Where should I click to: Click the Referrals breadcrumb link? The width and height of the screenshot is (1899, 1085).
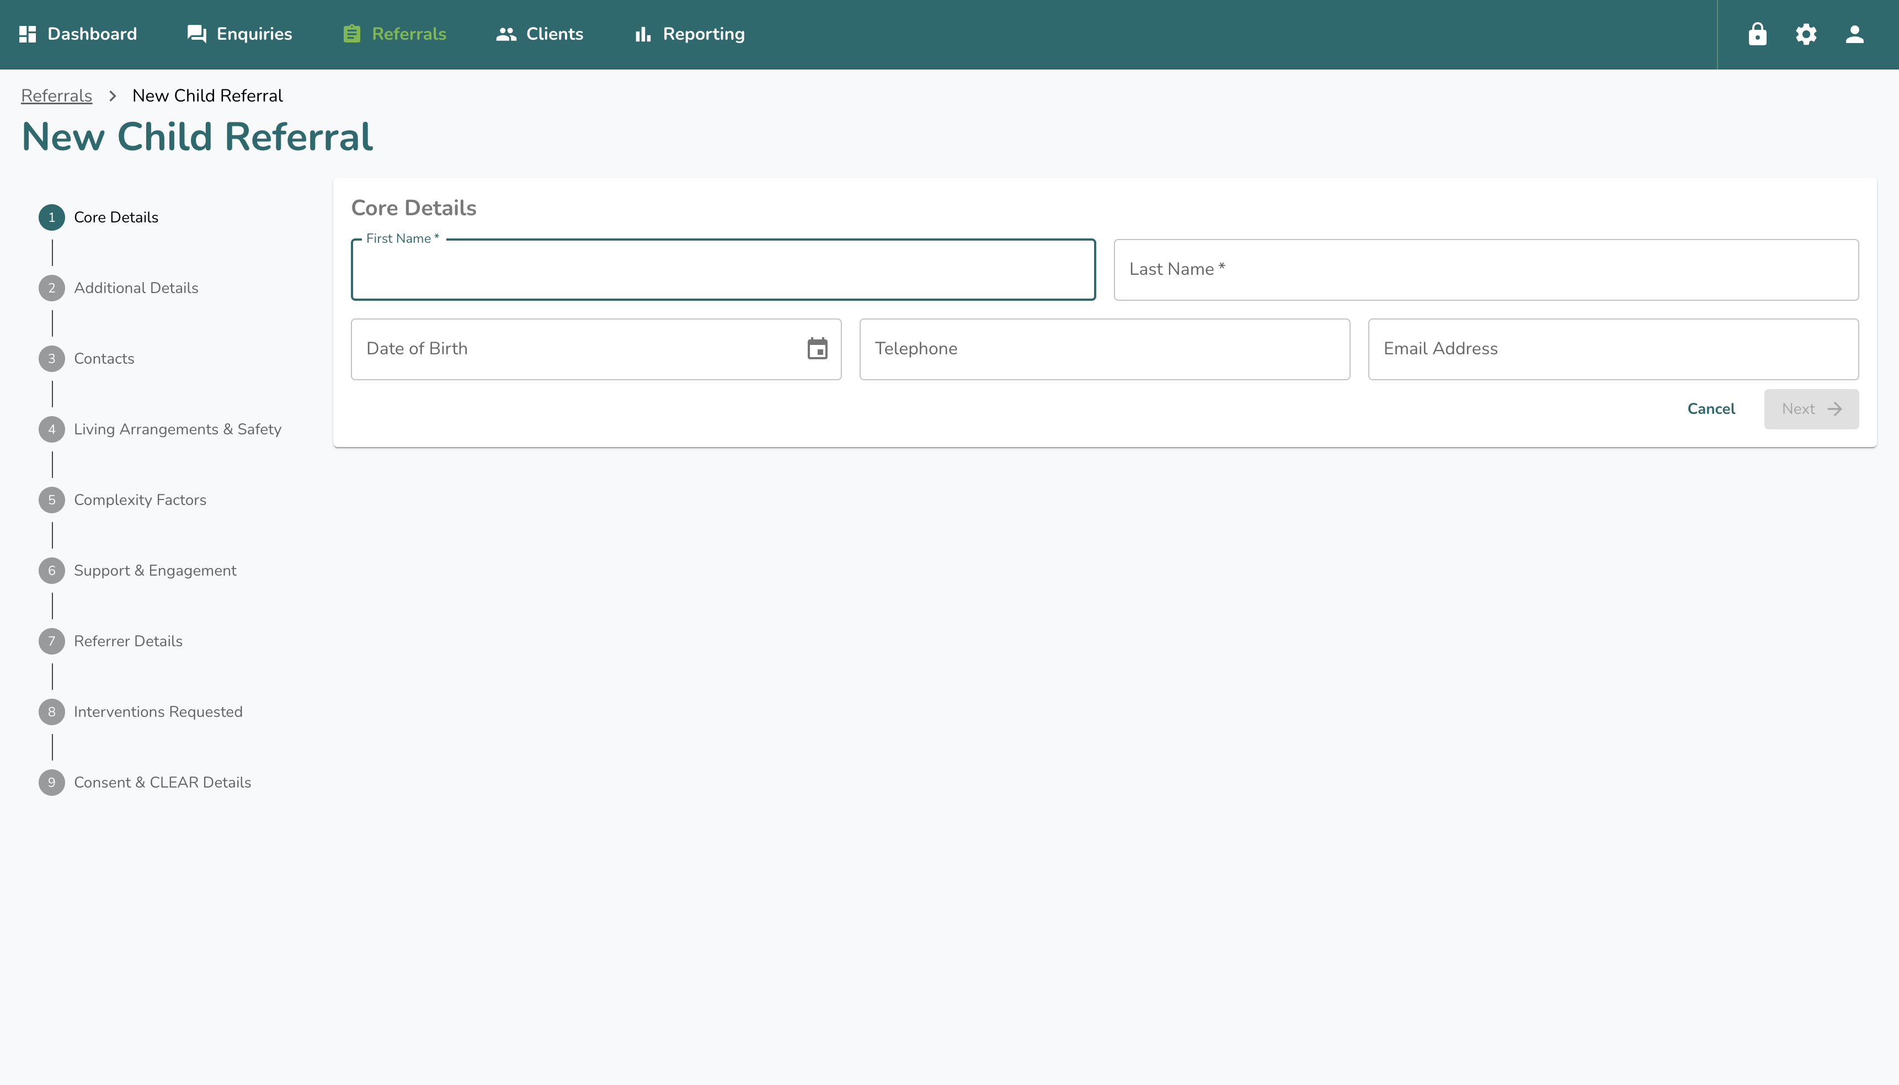click(x=57, y=96)
